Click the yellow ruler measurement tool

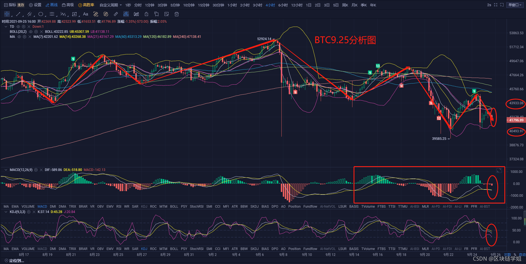pos(96,14)
